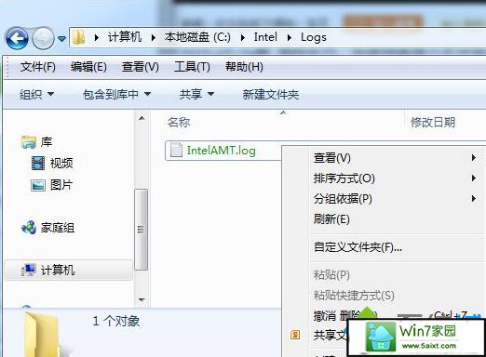Click the blue Back navigation arrow
The image size is (486, 357).
coord(17,38)
